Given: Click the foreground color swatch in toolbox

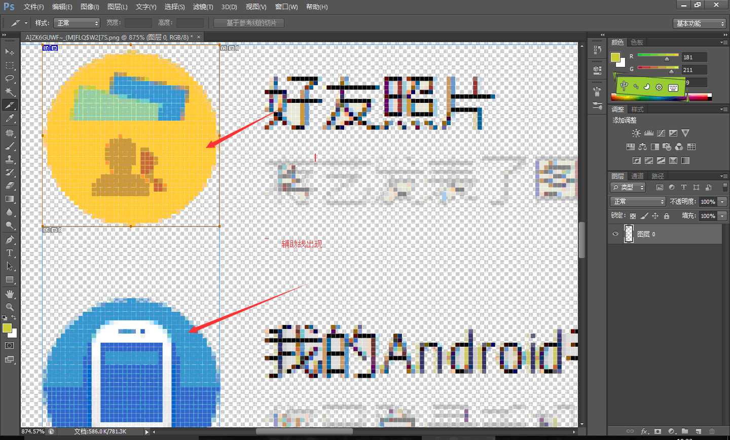Looking at the screenshot, I should click(x=7, y=328).
